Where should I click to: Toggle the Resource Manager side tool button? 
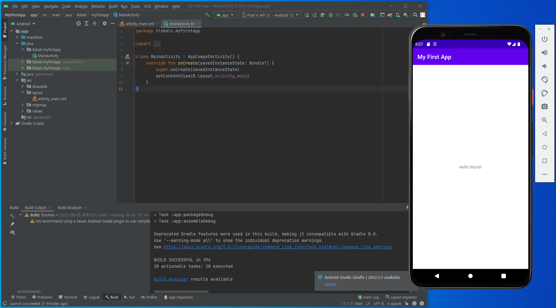click(5, 62)
